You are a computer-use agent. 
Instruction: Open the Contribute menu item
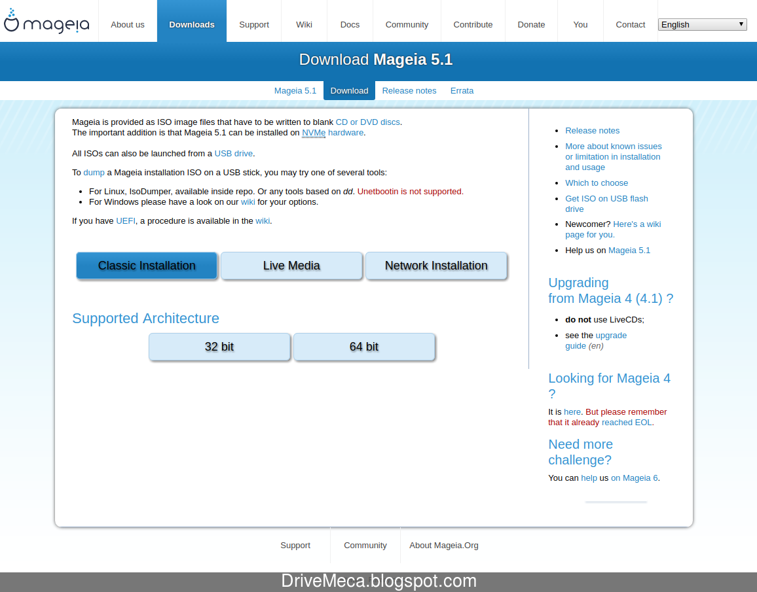[473, 25]
